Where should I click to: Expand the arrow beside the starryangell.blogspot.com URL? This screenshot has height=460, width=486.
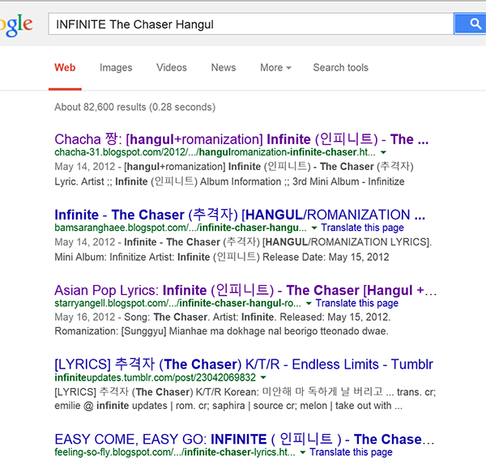309,304
